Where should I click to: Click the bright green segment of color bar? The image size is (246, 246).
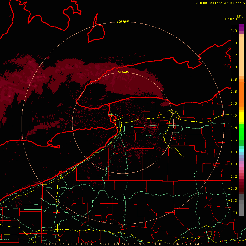pos(241,132)
